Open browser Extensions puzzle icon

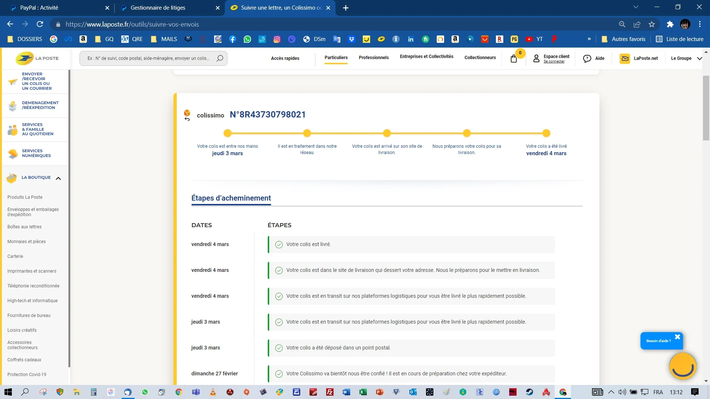point(670,24)
